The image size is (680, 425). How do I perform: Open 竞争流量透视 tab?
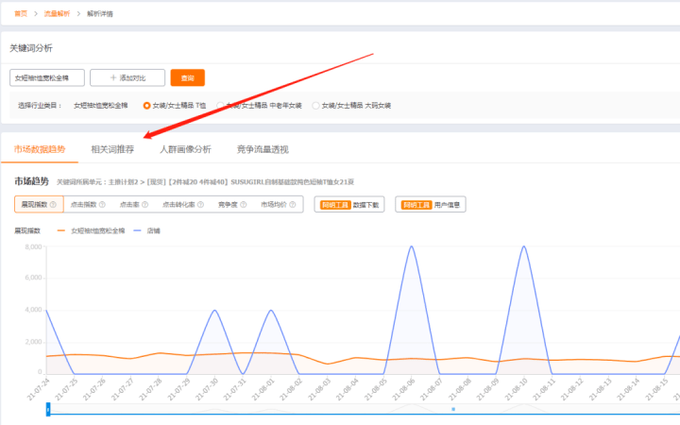[263, 149]
